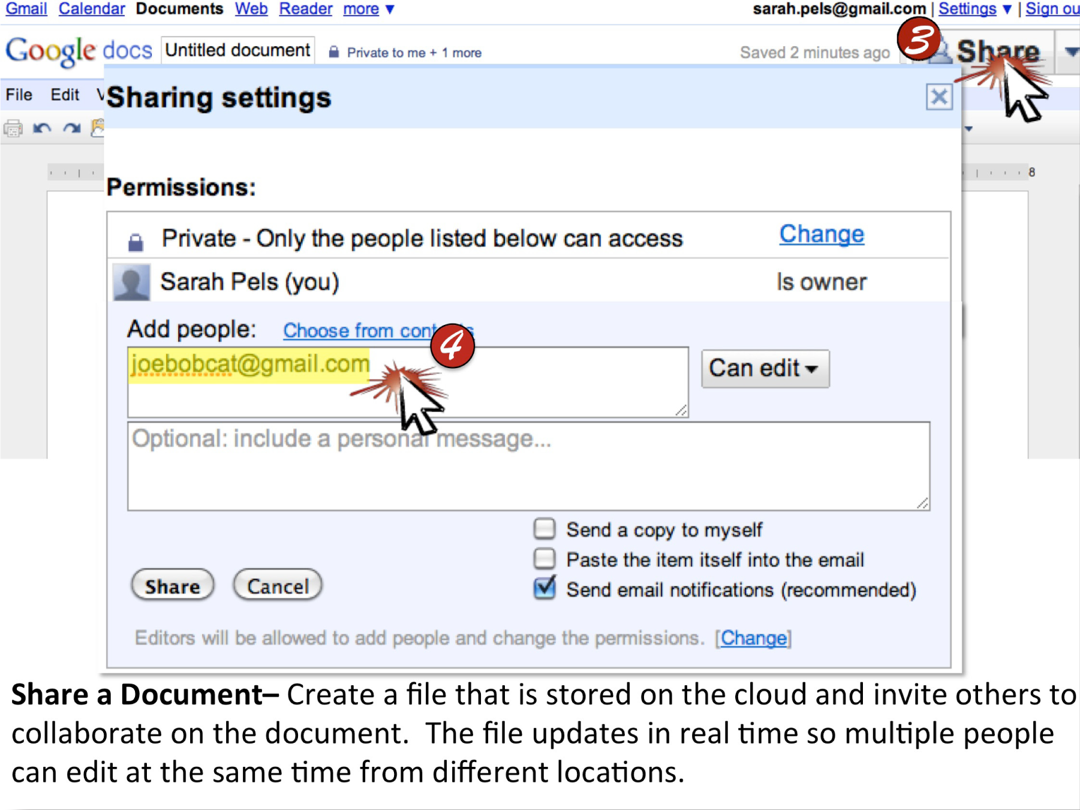1080x810 pixels.
Task: Click Private to me + 1 more text
Action: point(414,53)
